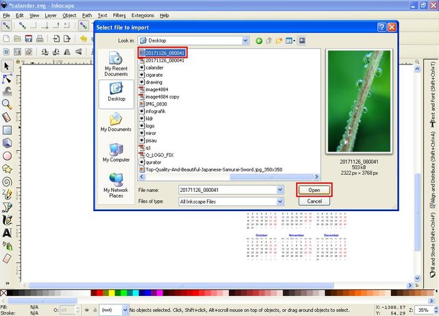This screenshot has height=316, width=439.
Task: Open the File menu
Action: [6, 15]
